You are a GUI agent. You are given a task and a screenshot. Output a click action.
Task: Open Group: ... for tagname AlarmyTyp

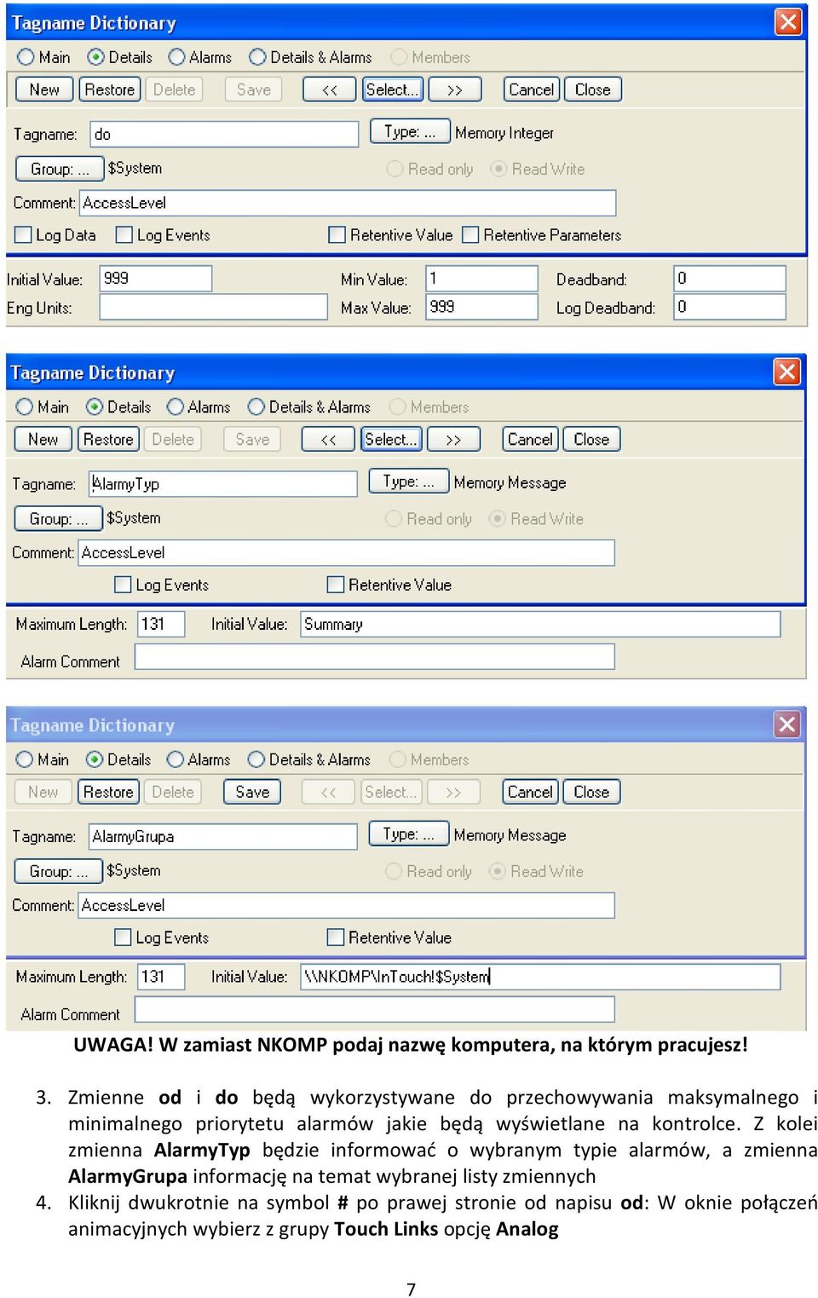(58, 518)
